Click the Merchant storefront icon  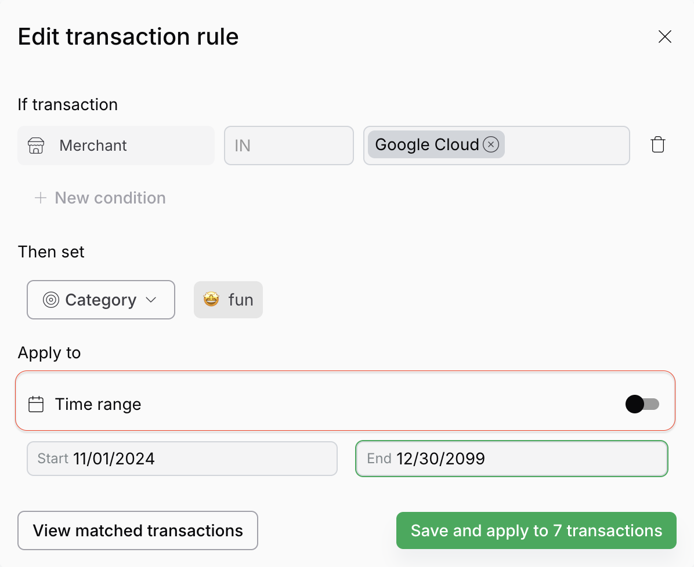36,146
